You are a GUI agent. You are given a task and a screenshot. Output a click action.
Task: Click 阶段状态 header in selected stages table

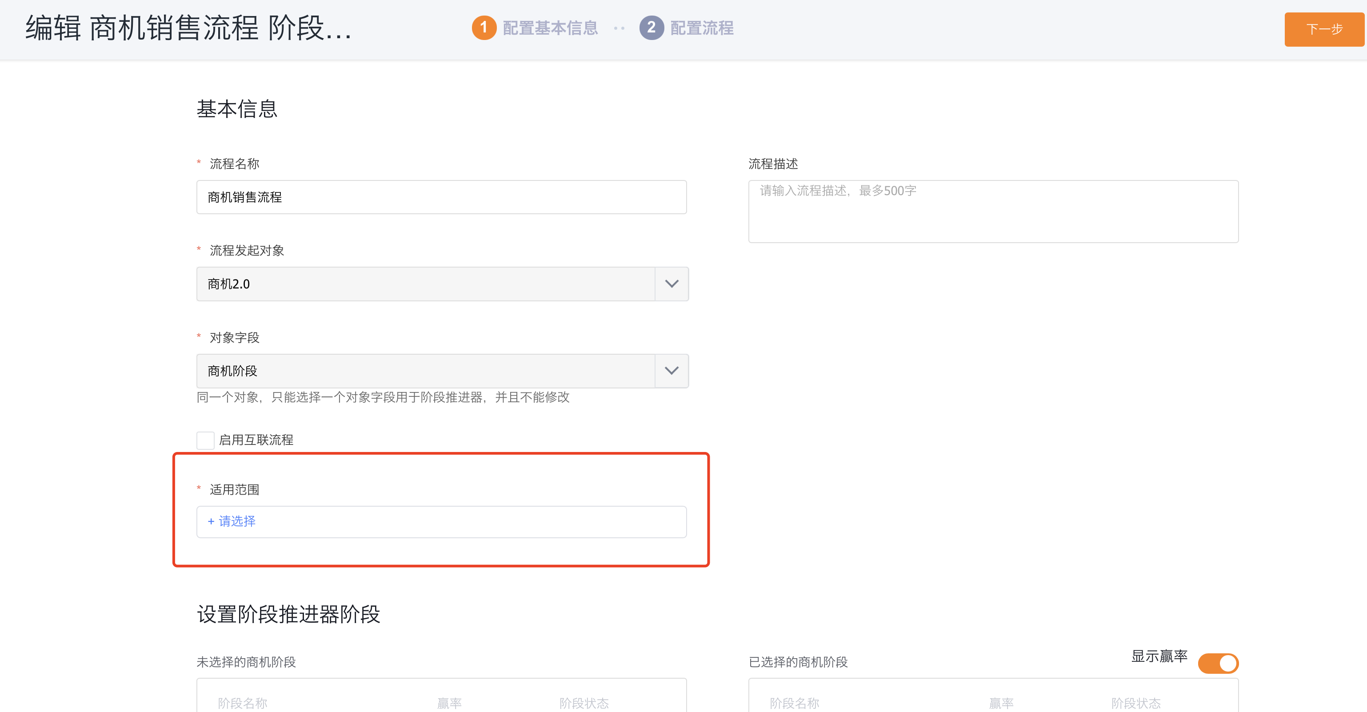1136,703
